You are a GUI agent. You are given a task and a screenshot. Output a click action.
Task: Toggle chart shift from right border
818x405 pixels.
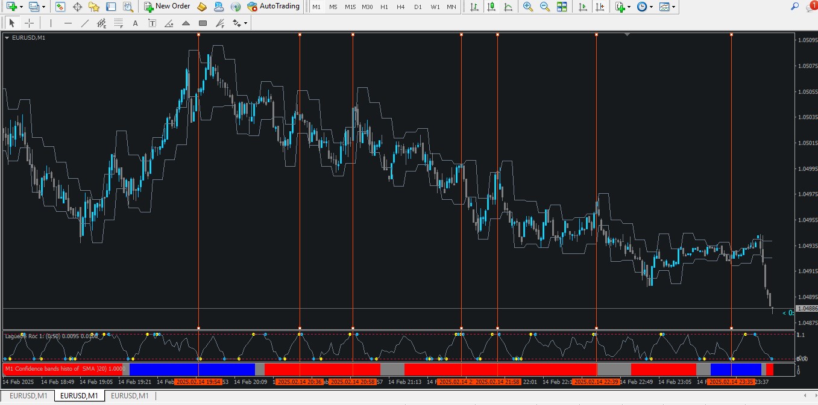click(x=599, y=7)
